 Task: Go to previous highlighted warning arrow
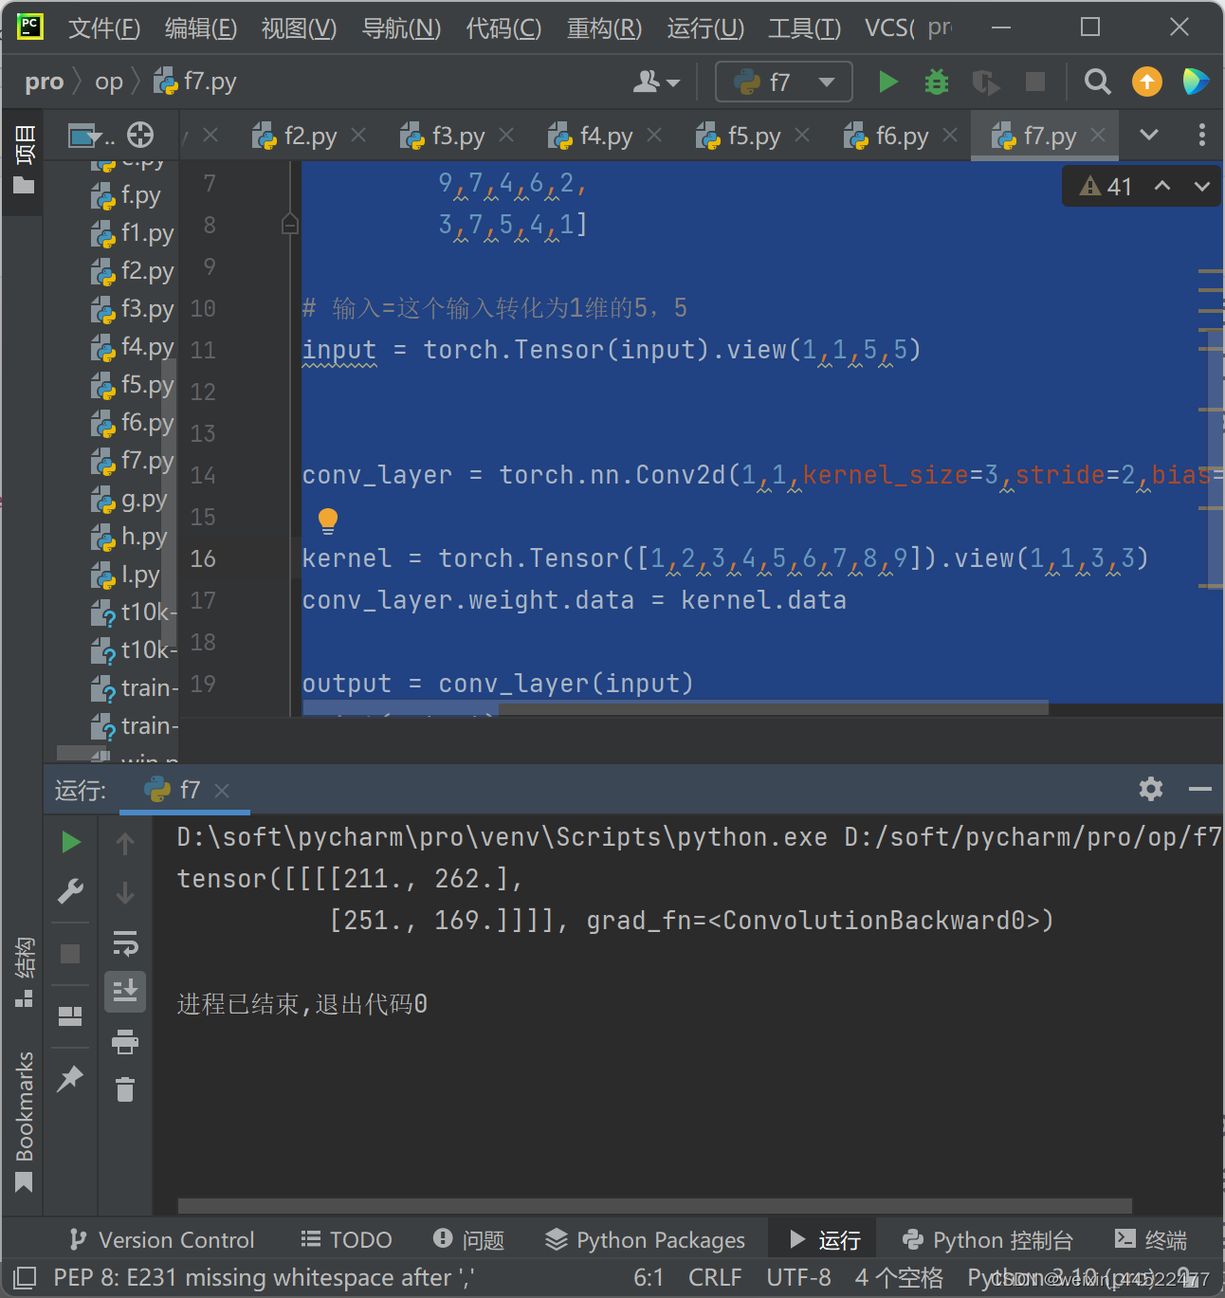1162,187
